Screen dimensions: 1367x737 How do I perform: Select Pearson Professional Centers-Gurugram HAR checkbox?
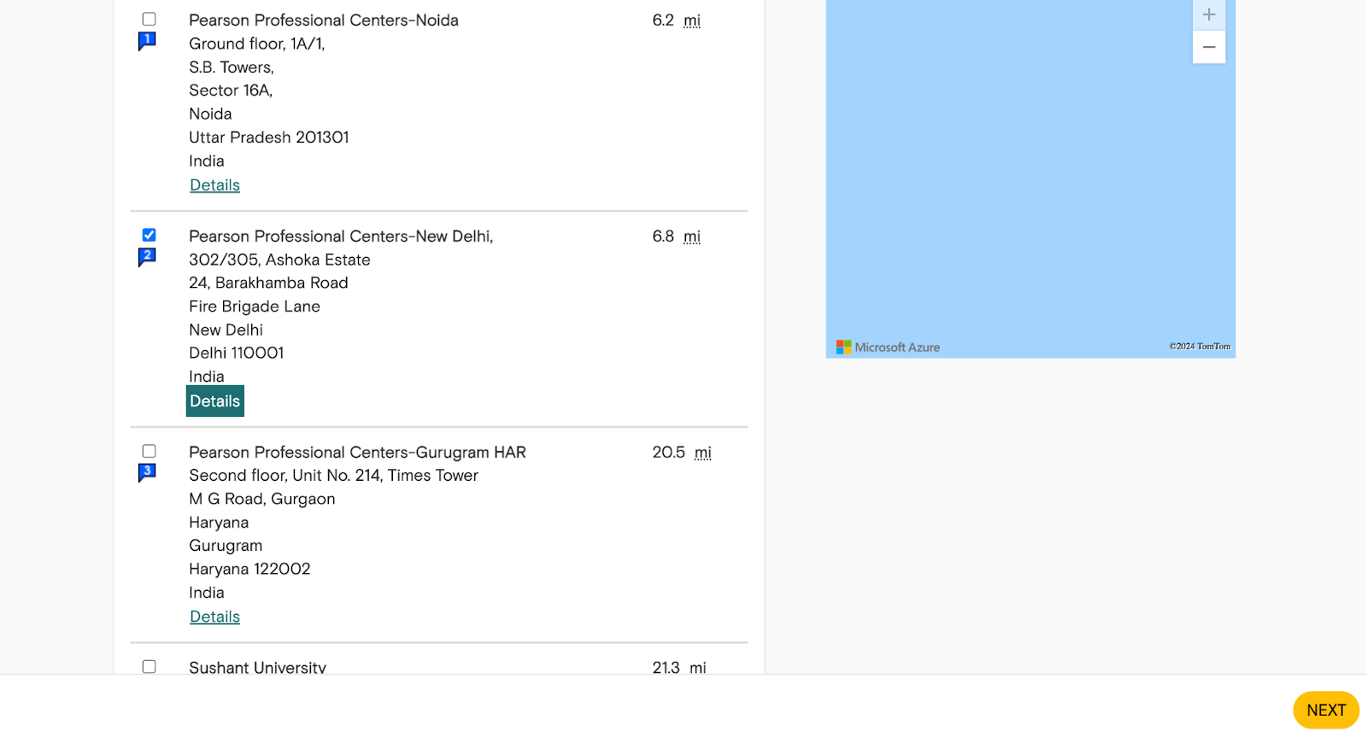coord(149,451)
